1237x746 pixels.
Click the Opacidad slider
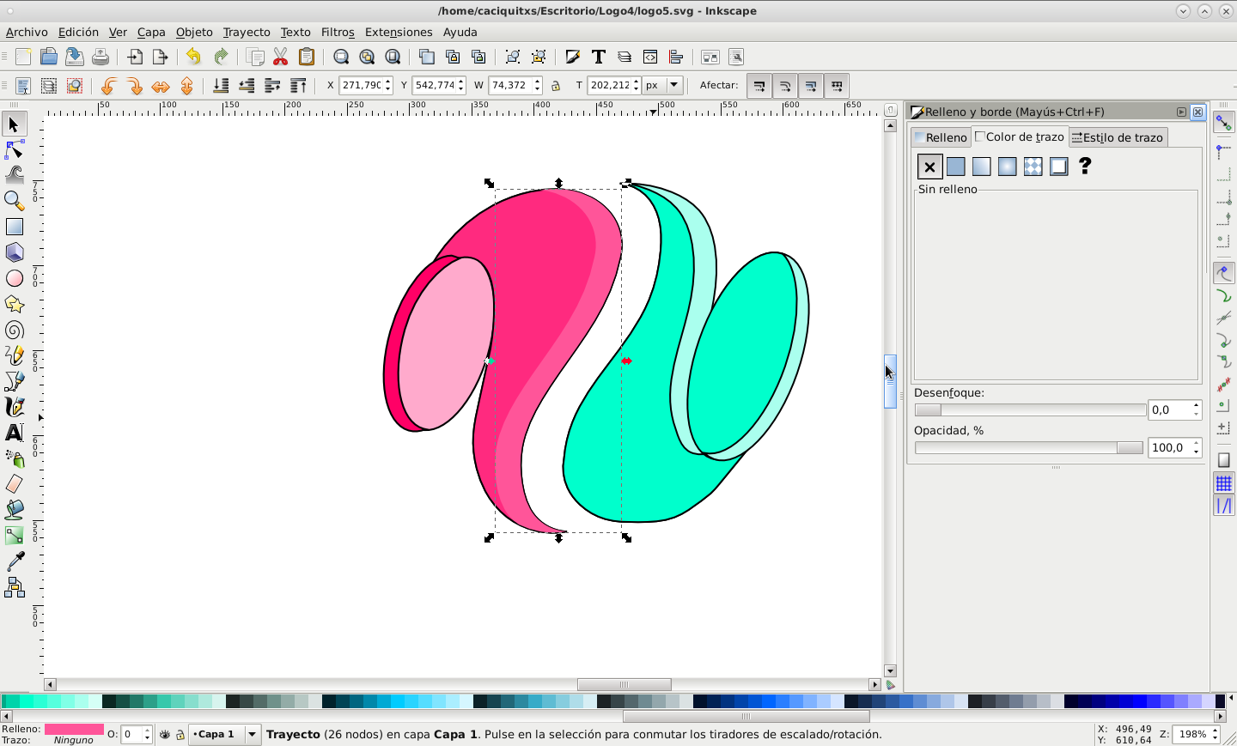tap(1028, 447)
